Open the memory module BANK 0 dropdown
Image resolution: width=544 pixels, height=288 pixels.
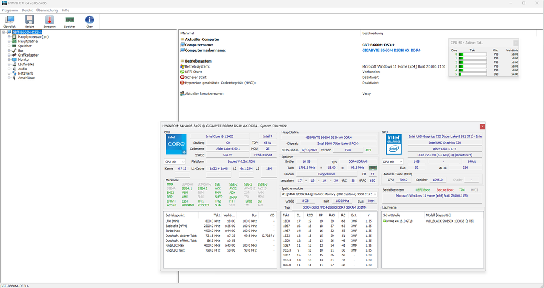pyautogui.click(x=329, y=194)
